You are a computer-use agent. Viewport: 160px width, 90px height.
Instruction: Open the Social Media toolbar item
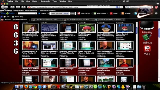[140, 13]
